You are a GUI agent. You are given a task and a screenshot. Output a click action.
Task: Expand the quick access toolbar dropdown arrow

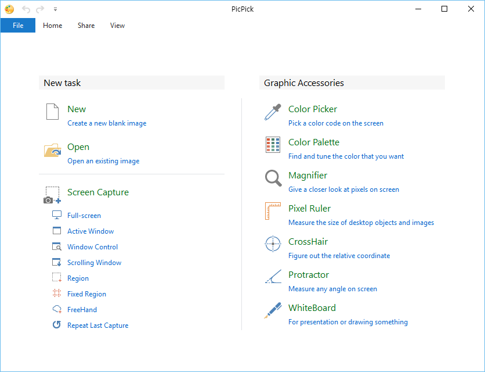[x=55, y=9]
